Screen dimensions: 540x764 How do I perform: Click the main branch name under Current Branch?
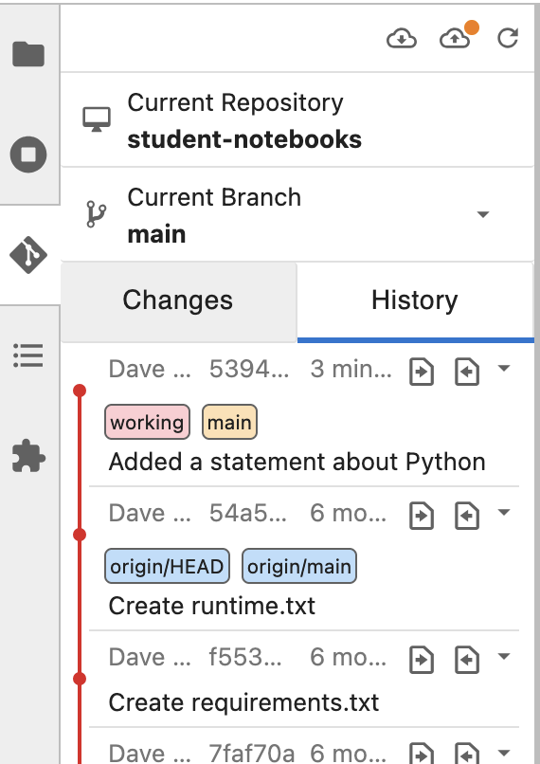click(156, 235)
